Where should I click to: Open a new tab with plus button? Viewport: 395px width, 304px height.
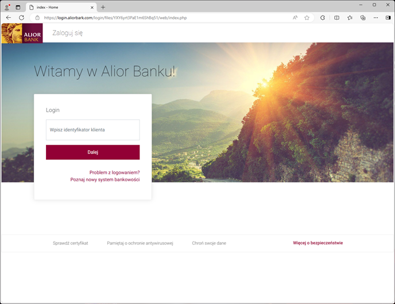103,7
